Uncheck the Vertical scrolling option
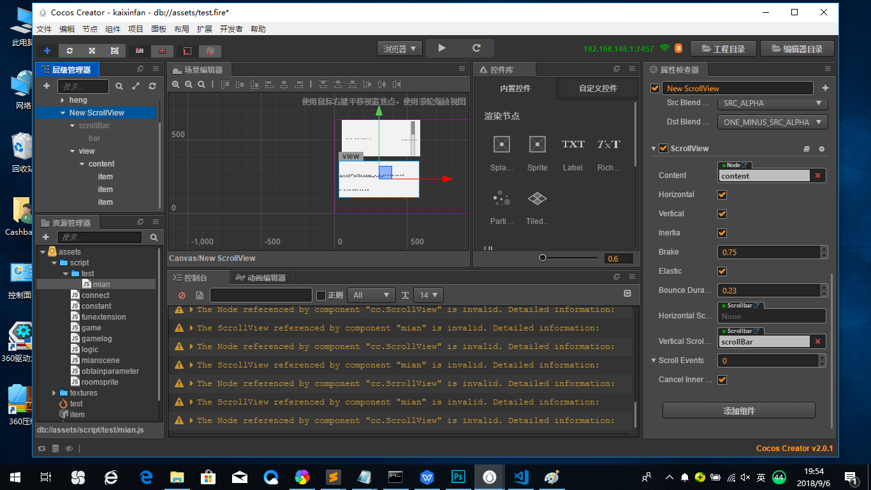 (722, 214)
